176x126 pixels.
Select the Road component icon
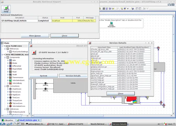point(10,72)
